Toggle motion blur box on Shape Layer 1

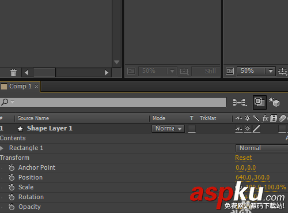(282, 129)
